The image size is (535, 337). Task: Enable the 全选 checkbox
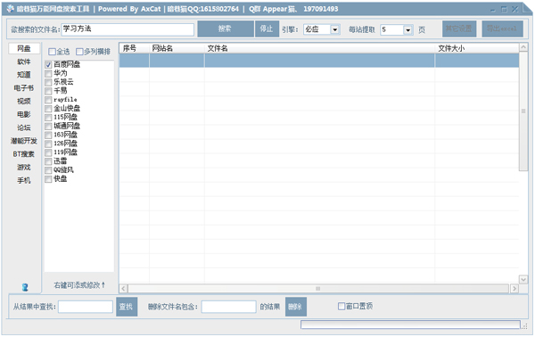point(52,52)
